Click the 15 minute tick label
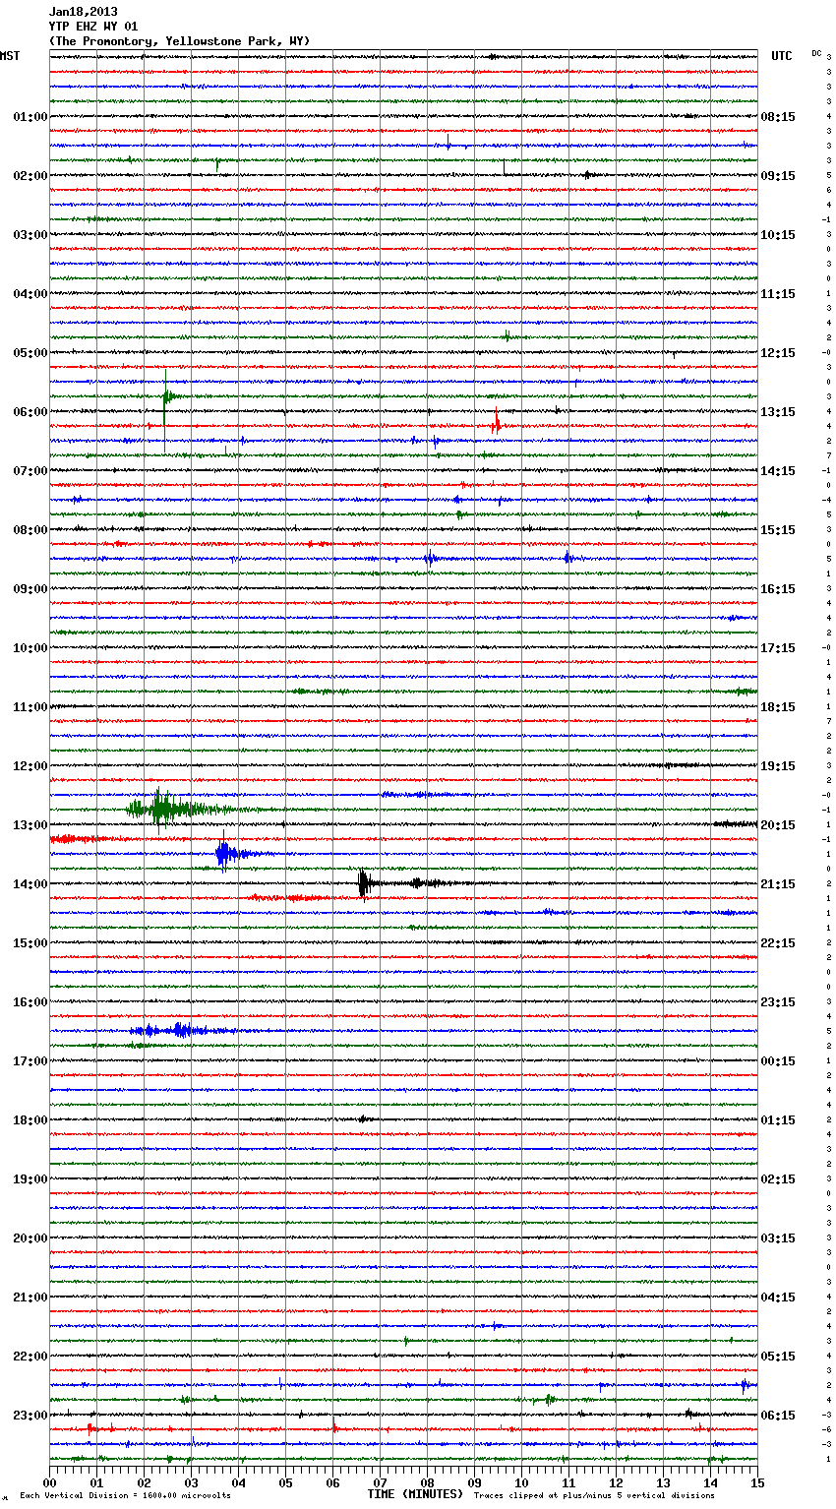 (757, 1481)
